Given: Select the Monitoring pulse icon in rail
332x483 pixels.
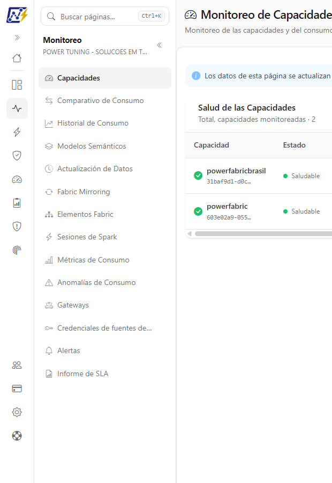Looking at the screenshot, I should [x=17, y=108].
